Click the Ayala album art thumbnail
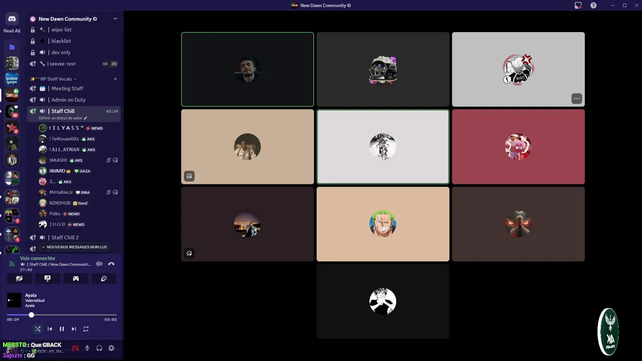This screenshot has height=361, width=642. tap(14, 300)
